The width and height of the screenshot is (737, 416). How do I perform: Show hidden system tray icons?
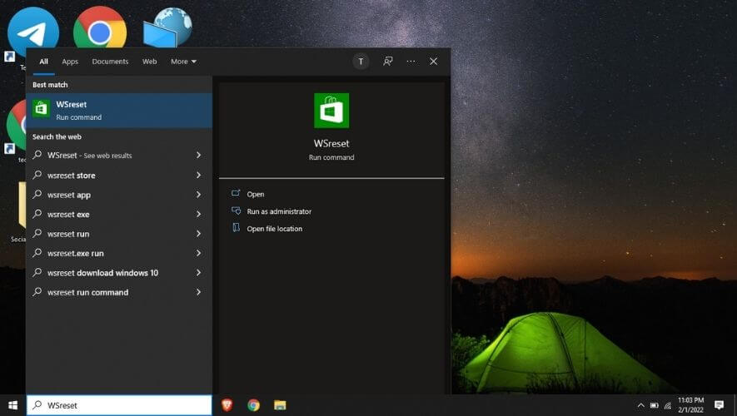640,405
